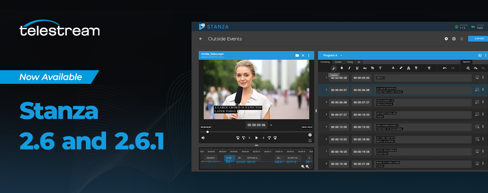This screenshot has height=193, width=488.
Task: Click the clear formatting icon
Action: [429, 68]
